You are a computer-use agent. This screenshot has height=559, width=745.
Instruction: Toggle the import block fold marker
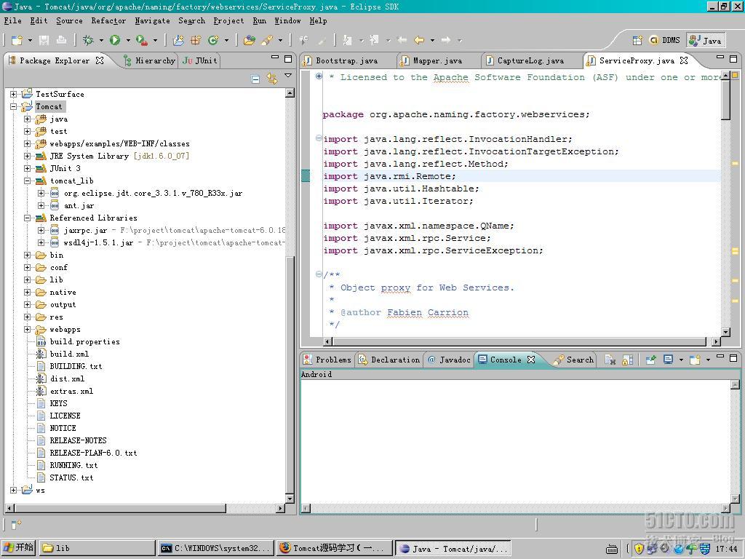(x=319, y=138)
